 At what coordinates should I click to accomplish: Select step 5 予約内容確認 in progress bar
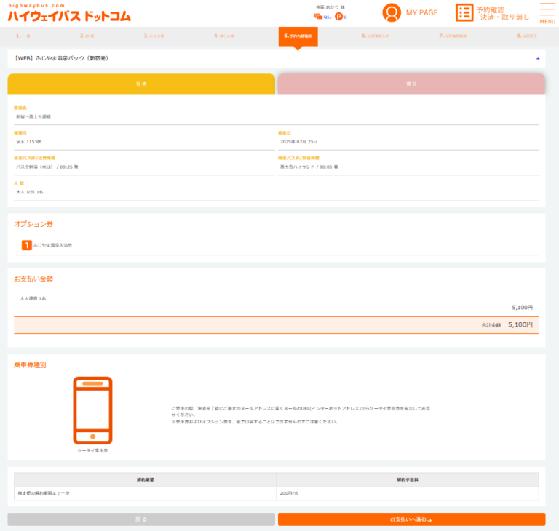point(298,35)
